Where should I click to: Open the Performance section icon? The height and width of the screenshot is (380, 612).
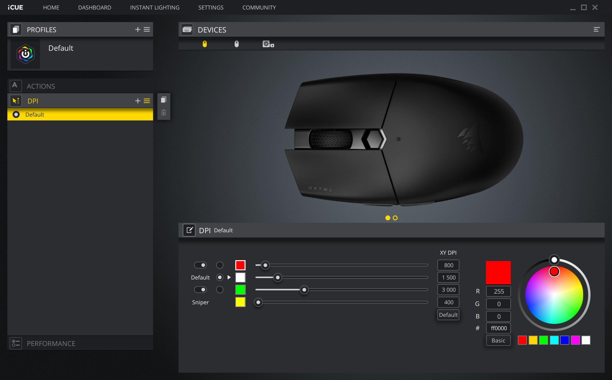point(16,343)
